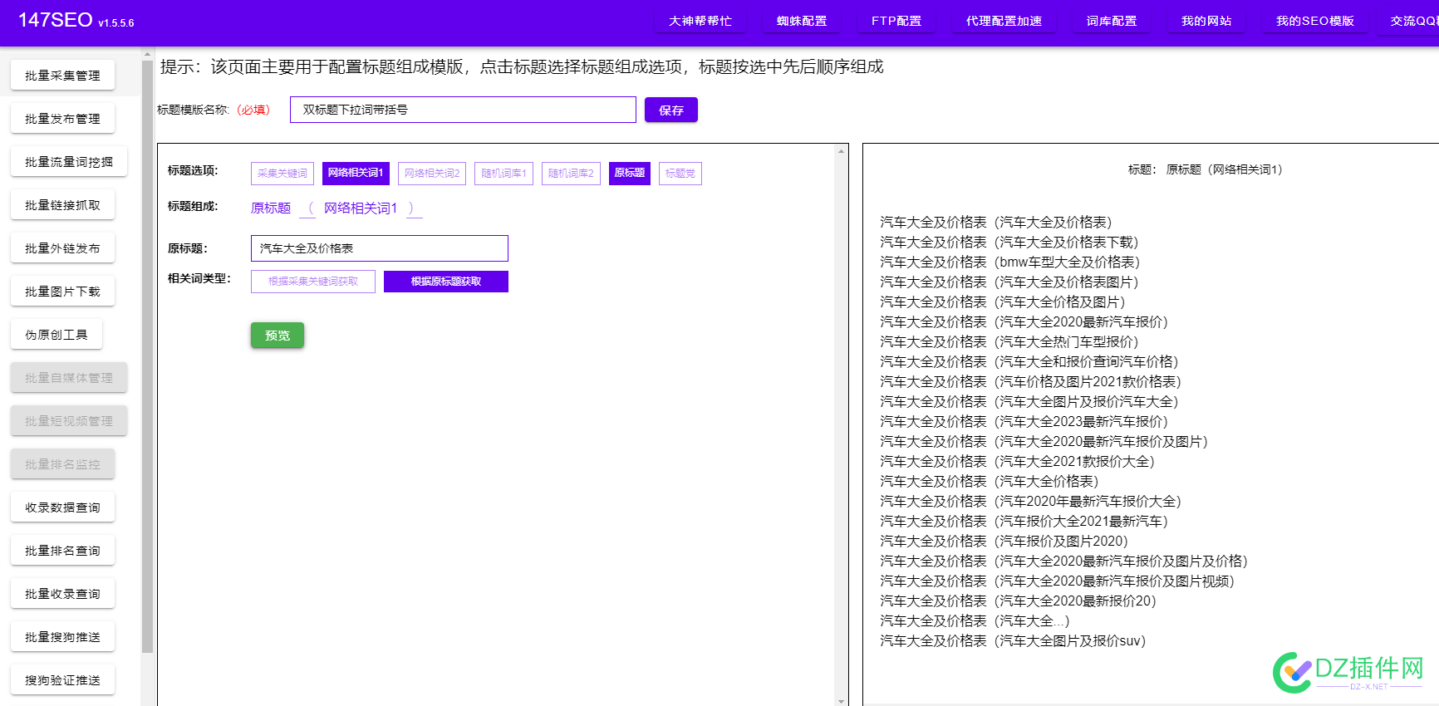Open 批量排名查询 in sidebar

pos(62,551)
